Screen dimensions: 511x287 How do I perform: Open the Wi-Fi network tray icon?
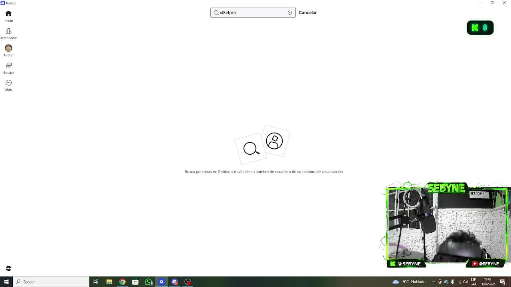point(459,282)
